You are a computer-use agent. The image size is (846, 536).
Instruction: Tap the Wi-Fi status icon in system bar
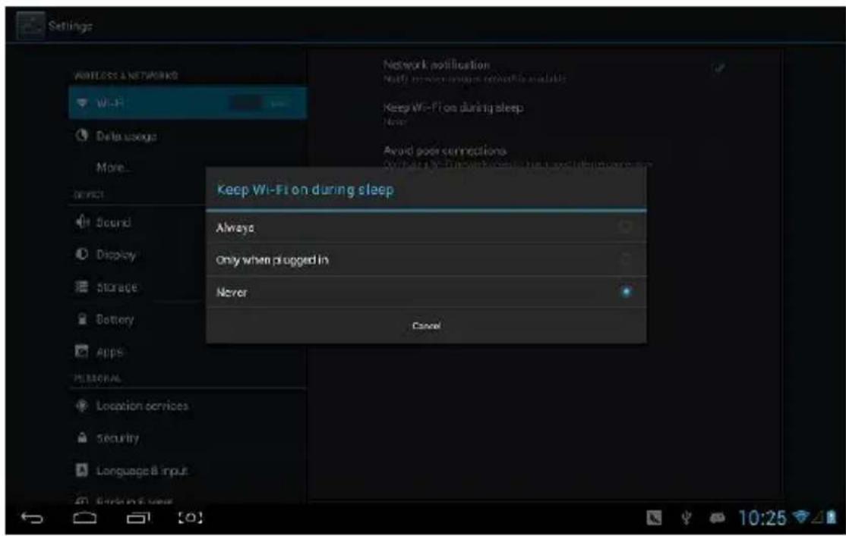click(x=800, y=517)
